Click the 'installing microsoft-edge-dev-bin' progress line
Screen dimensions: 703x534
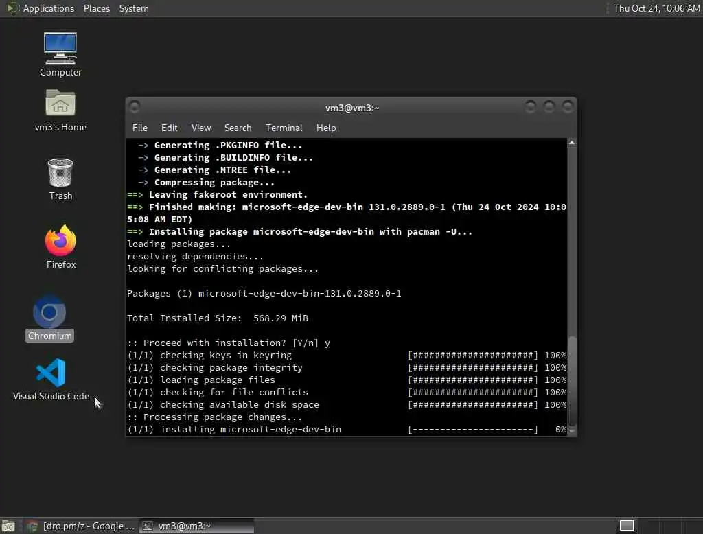tap(347, 430)
